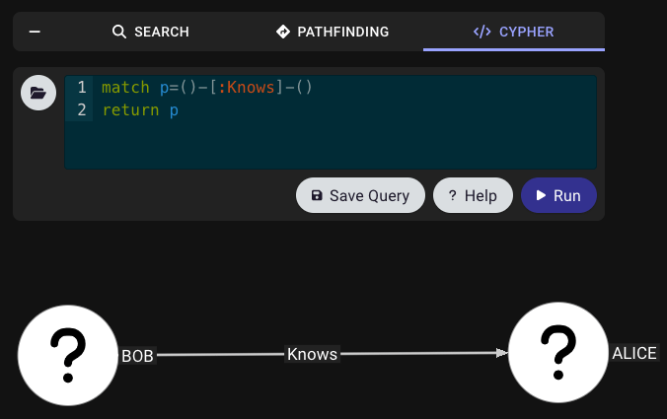Save the current Cypher query
Viewport: 667px width, 419px height.
tap(360, 195)
